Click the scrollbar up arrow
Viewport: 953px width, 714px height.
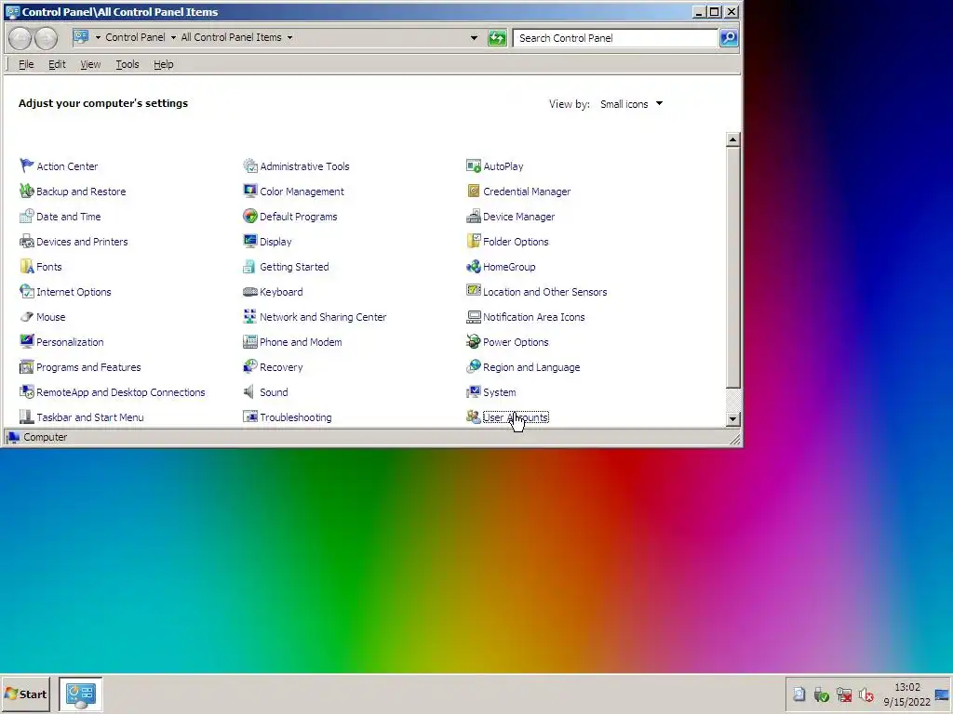pos(733,139)
